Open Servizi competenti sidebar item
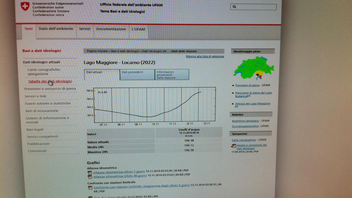 [42, 136]
